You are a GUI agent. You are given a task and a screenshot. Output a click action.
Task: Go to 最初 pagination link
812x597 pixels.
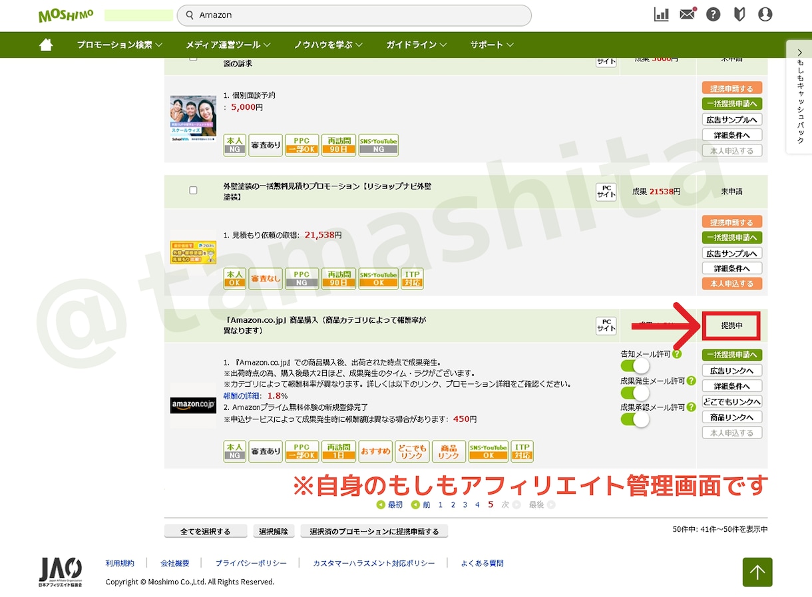[390, 505]
